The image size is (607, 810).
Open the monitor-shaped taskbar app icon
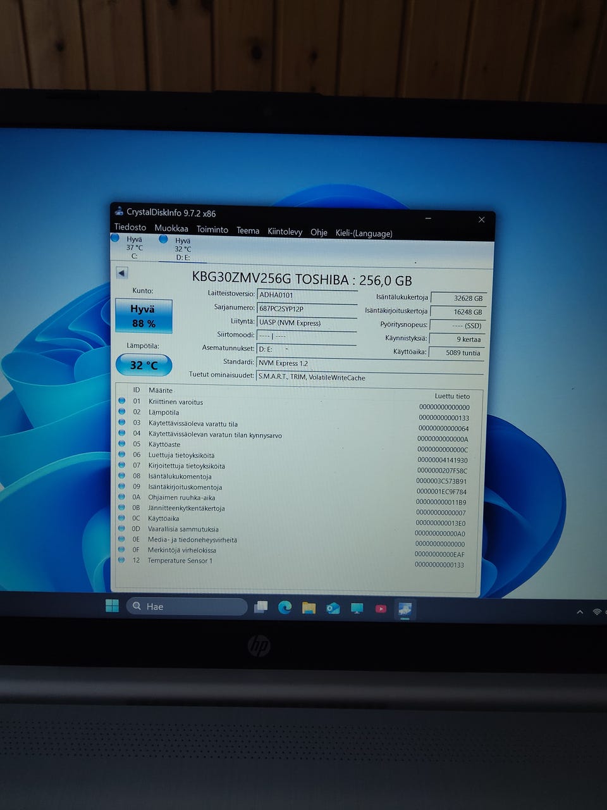pyautogui.click(x=357, y=609)
